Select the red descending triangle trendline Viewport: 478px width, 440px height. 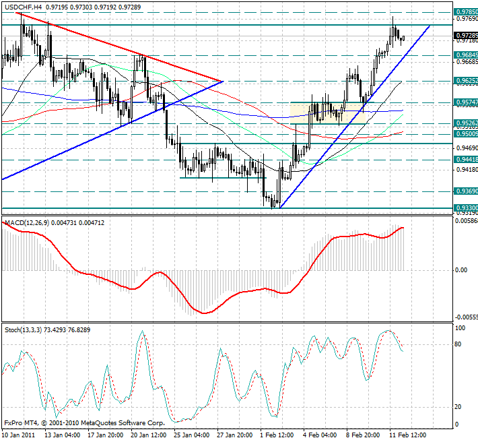tap(119, 46)
